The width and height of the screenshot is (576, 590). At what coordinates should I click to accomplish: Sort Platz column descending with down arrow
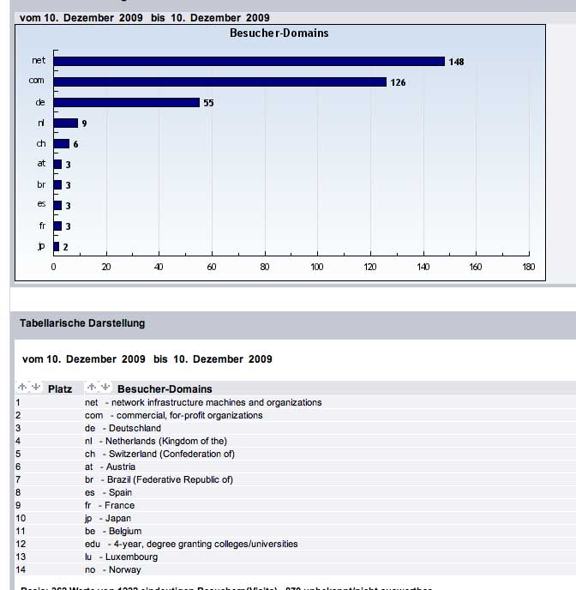pos(36,388)
